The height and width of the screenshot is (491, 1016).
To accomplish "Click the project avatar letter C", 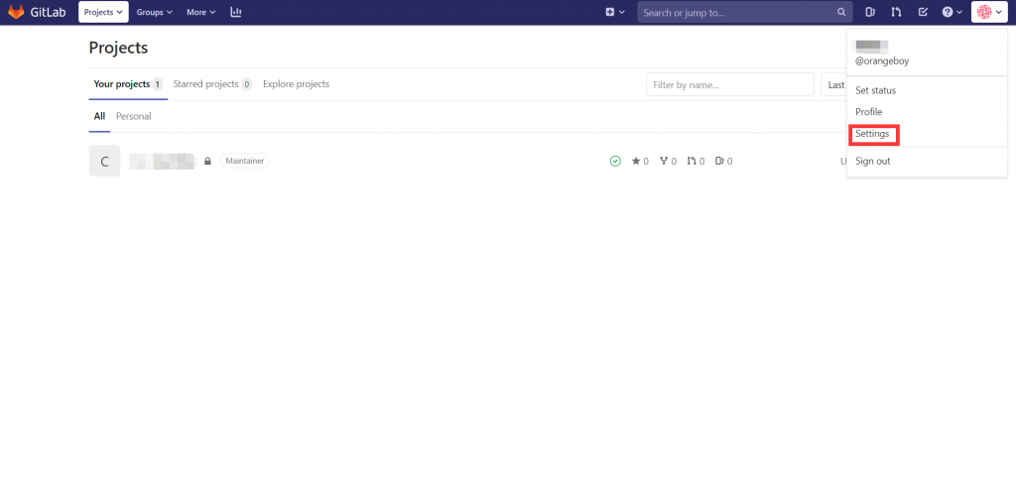I will 104,161.
